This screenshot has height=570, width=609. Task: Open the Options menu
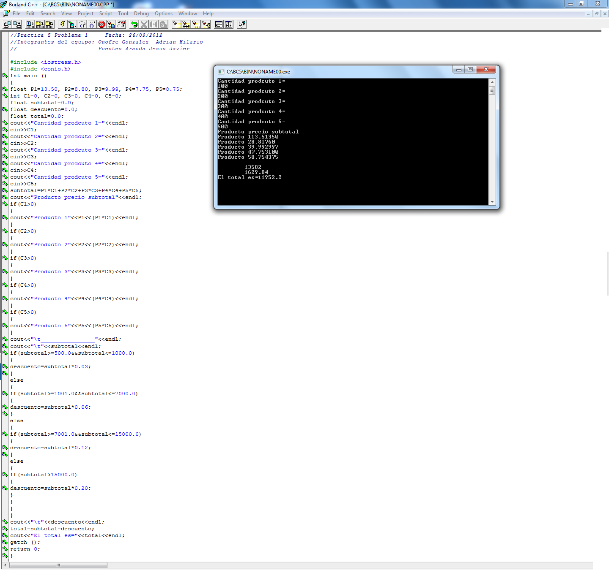click(x=164, y=13)
